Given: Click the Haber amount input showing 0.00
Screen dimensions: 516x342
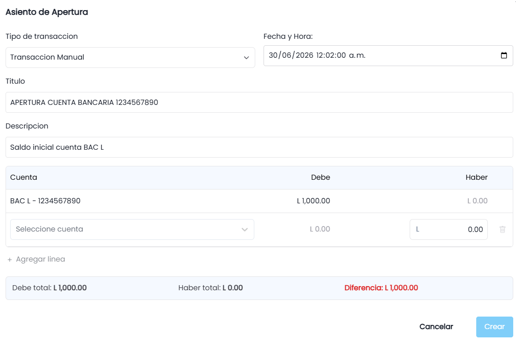Looking at the screenshot, I should (x=448, y=229).
